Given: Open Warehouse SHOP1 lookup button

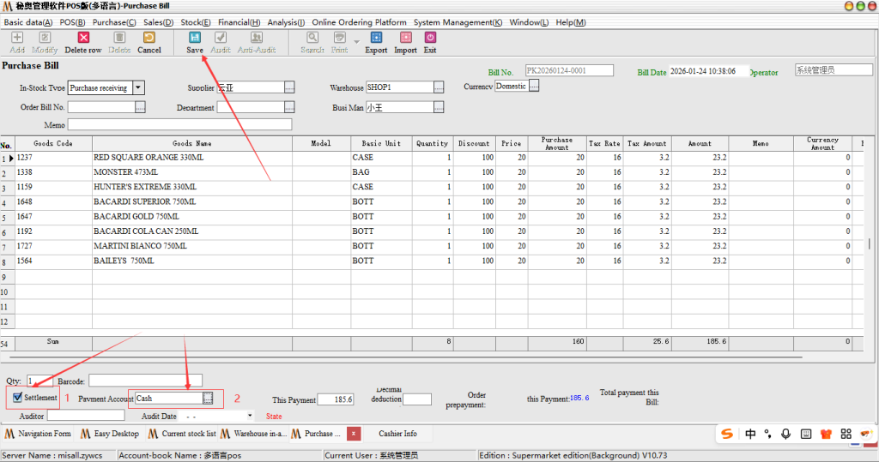Looking at the screenshot, I should click(x=439, y=87).
